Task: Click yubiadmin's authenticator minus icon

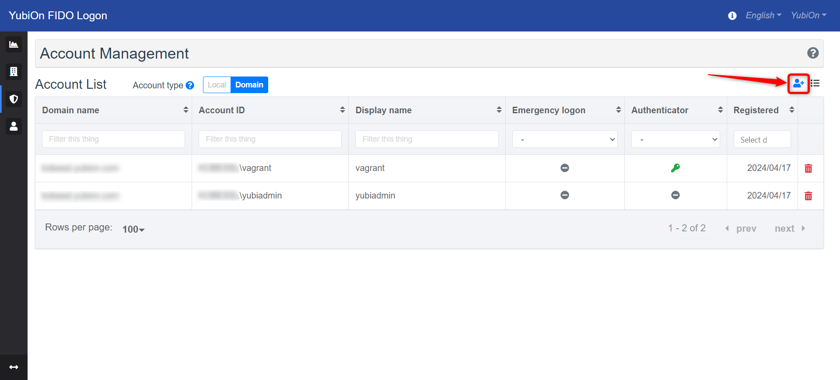Action: coord(675,195)
